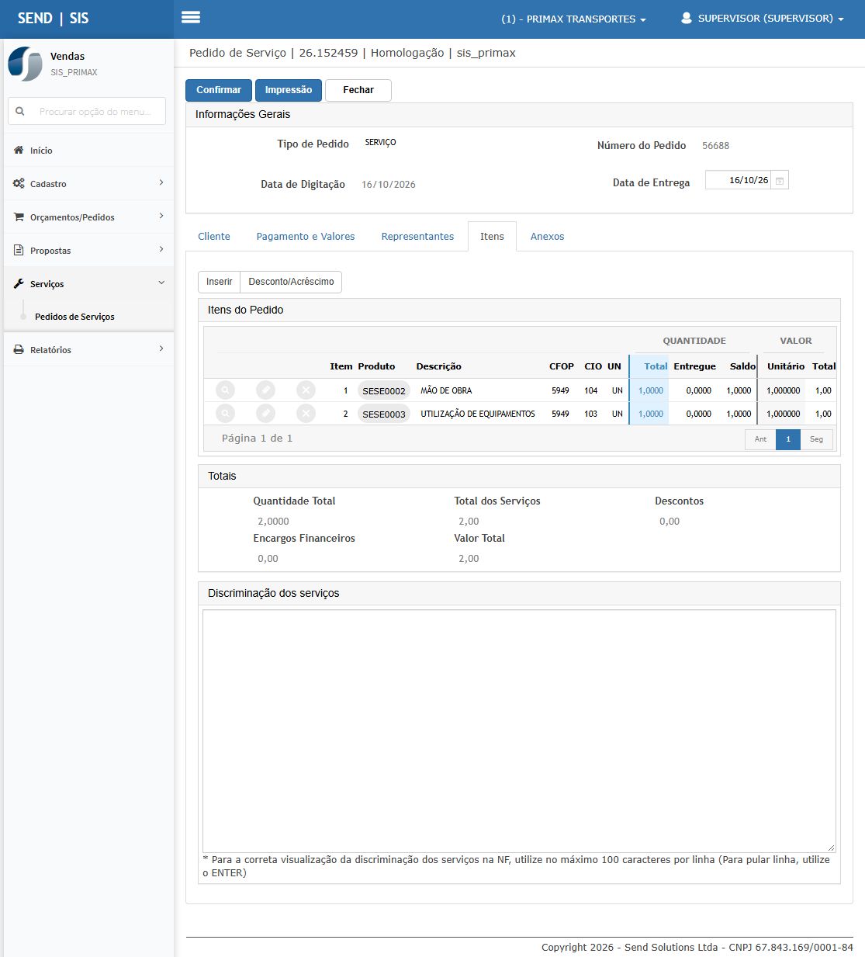
Task: Click the home icon beside Início
Action: [19, 150]
